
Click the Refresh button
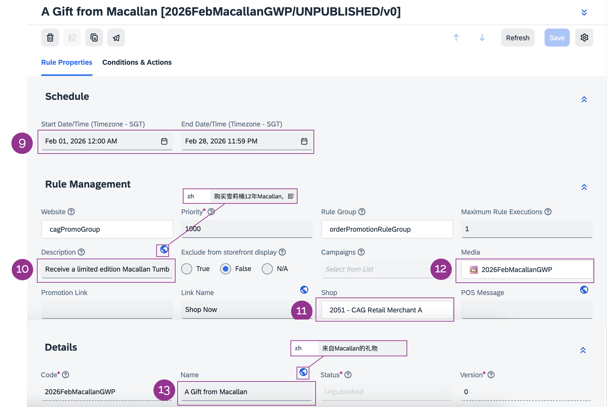517,38
